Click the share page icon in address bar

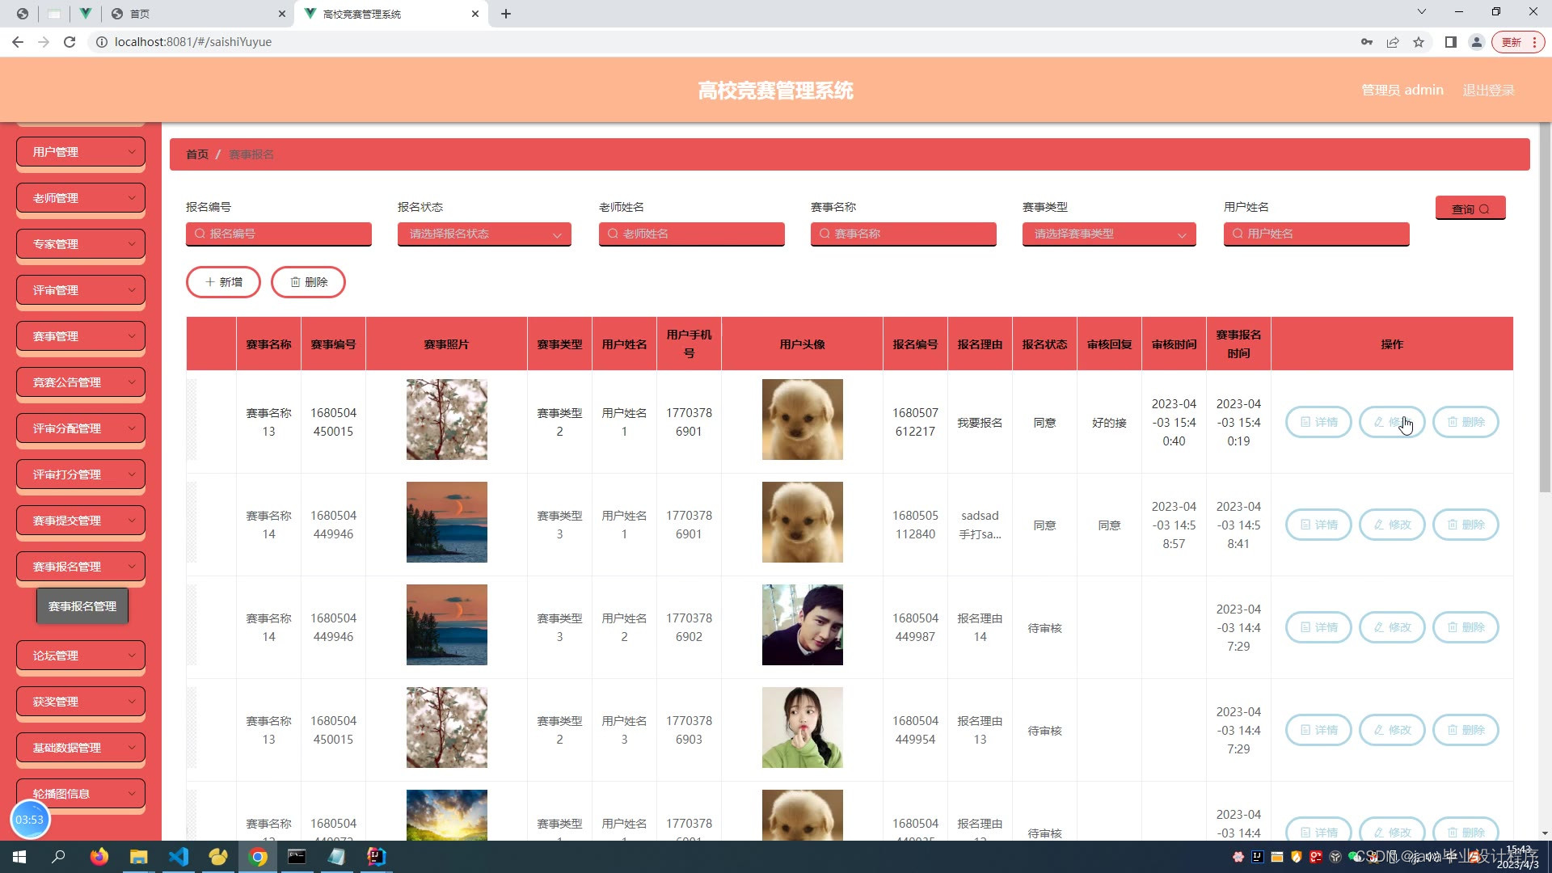click(x=1393, y=42)
